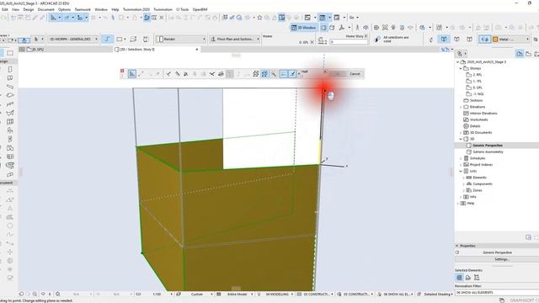The width and height of the screenshot is (539, 303).
Task: Click the star favorites icon in toolbar
Action: tap(259, 17)
